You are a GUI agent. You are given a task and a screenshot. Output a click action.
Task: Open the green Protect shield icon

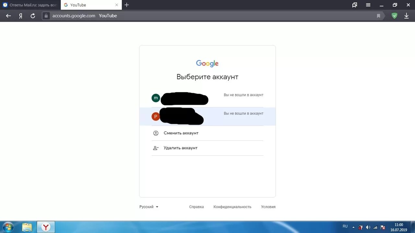click(x=394, y=16)
